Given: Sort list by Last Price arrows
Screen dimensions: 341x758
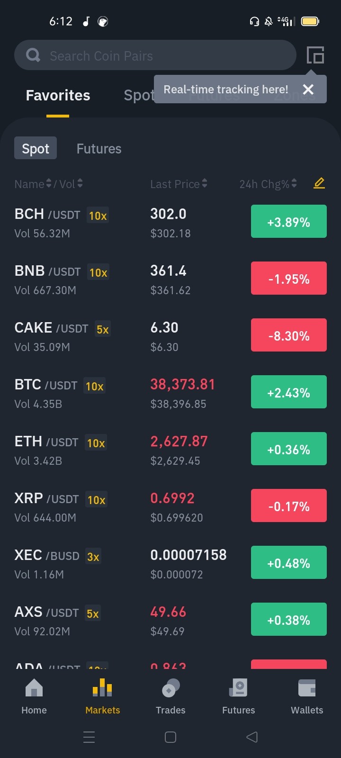Looking at the screenshot, I should (x=205, y=183).
